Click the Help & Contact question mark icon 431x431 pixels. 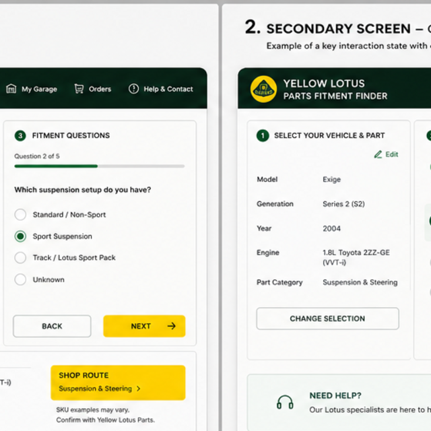click(x=133, y=89)
